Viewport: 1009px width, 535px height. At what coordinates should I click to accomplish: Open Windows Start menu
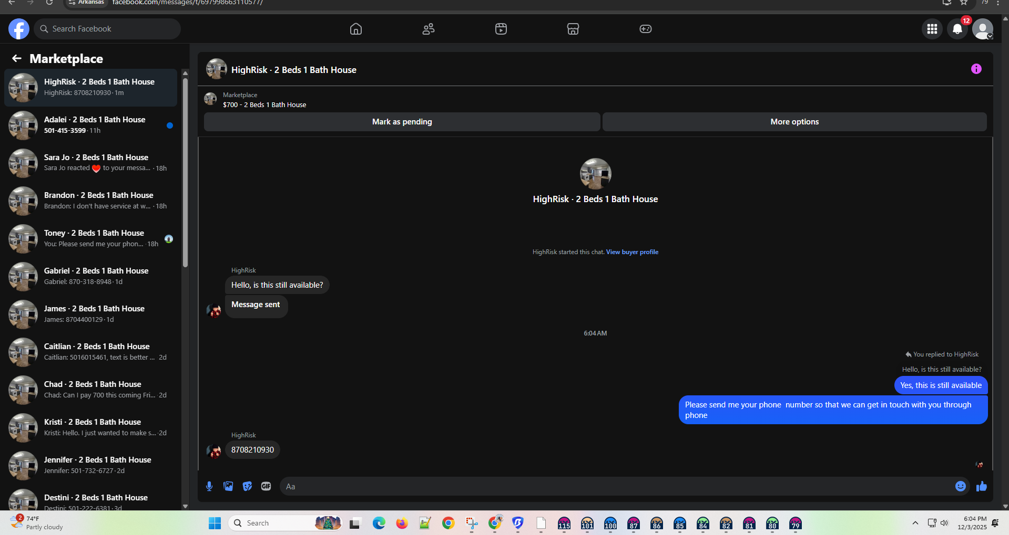[215, 523]
